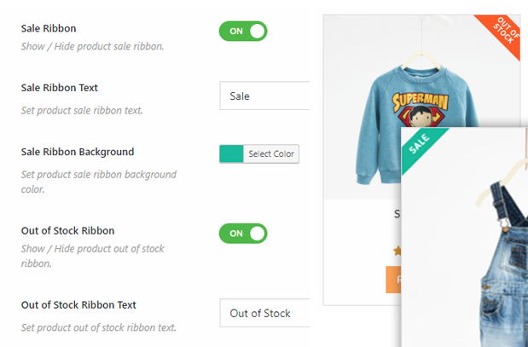Click the Out of Stock Ribbon Text label

pos(78,305)
